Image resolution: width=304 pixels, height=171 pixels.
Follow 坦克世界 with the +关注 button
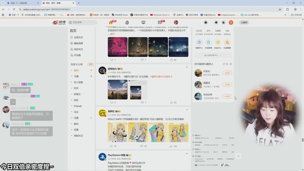tap(227, 97)
